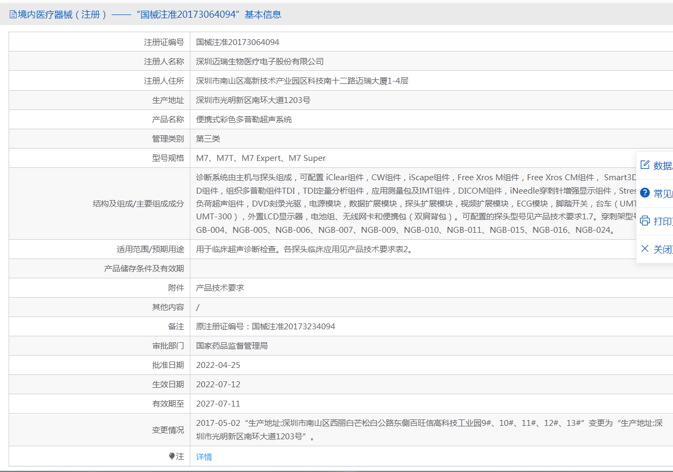Click 深圳市光明新区南环大道1203号 production address
The height and width of the screenshot is (472, 673).
(253, 100)
